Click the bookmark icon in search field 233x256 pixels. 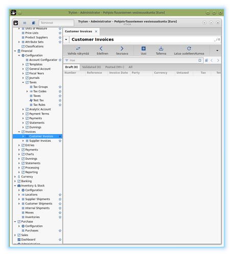click(200, 60)
